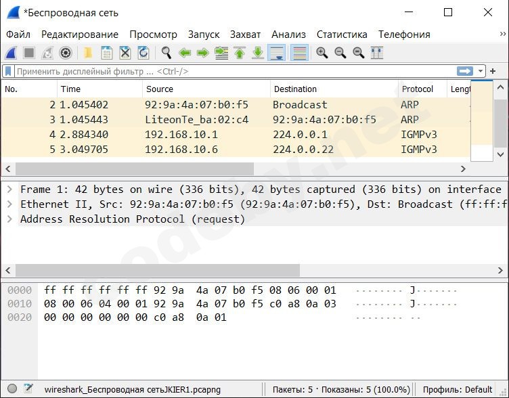Expand Address Resolution Protocol details
Viewport: 509px width, 398px height.
coord(9,219)
